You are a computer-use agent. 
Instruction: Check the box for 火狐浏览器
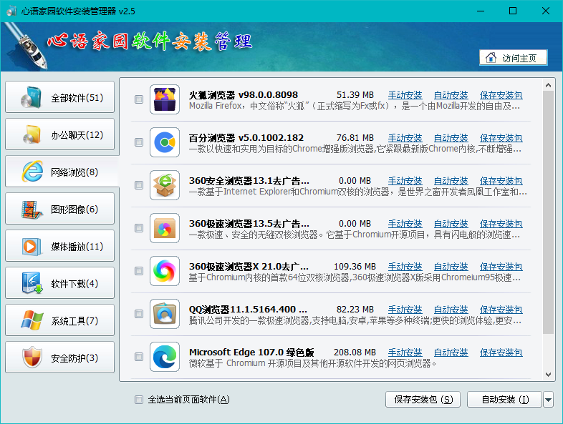(138, 99)
